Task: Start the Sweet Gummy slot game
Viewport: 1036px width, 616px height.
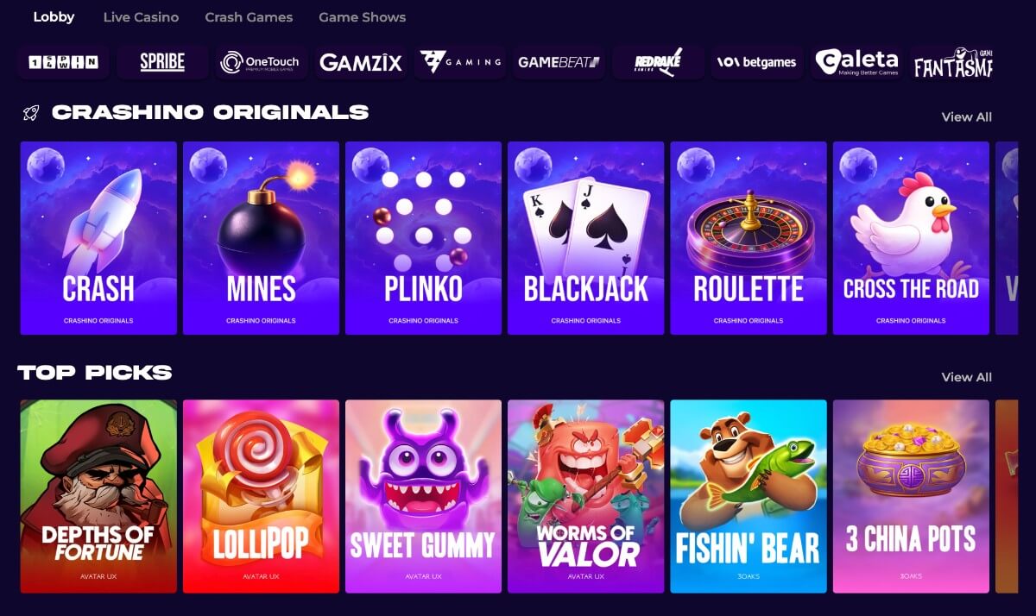Action: [423, 496]
